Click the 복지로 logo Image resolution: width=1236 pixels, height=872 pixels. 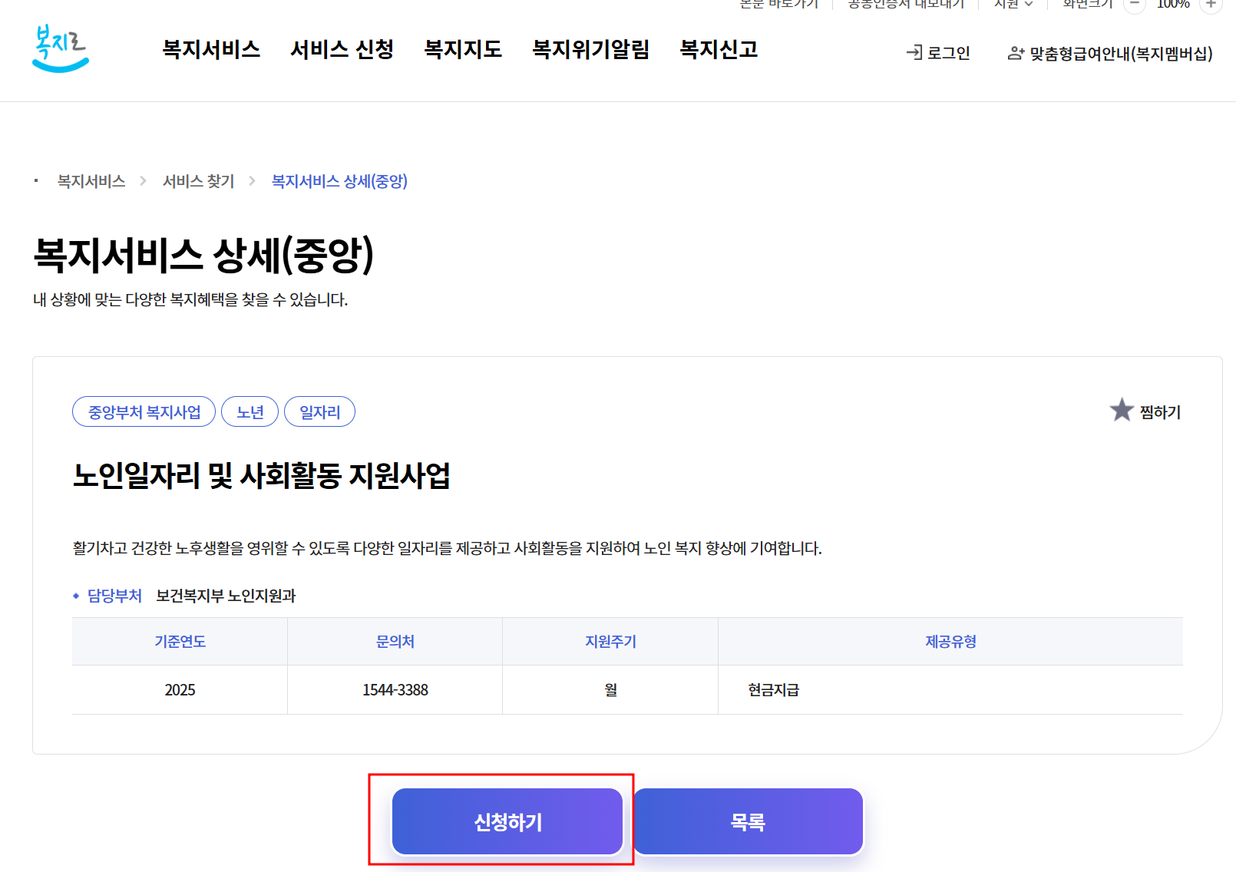click(x=61, y=48)
